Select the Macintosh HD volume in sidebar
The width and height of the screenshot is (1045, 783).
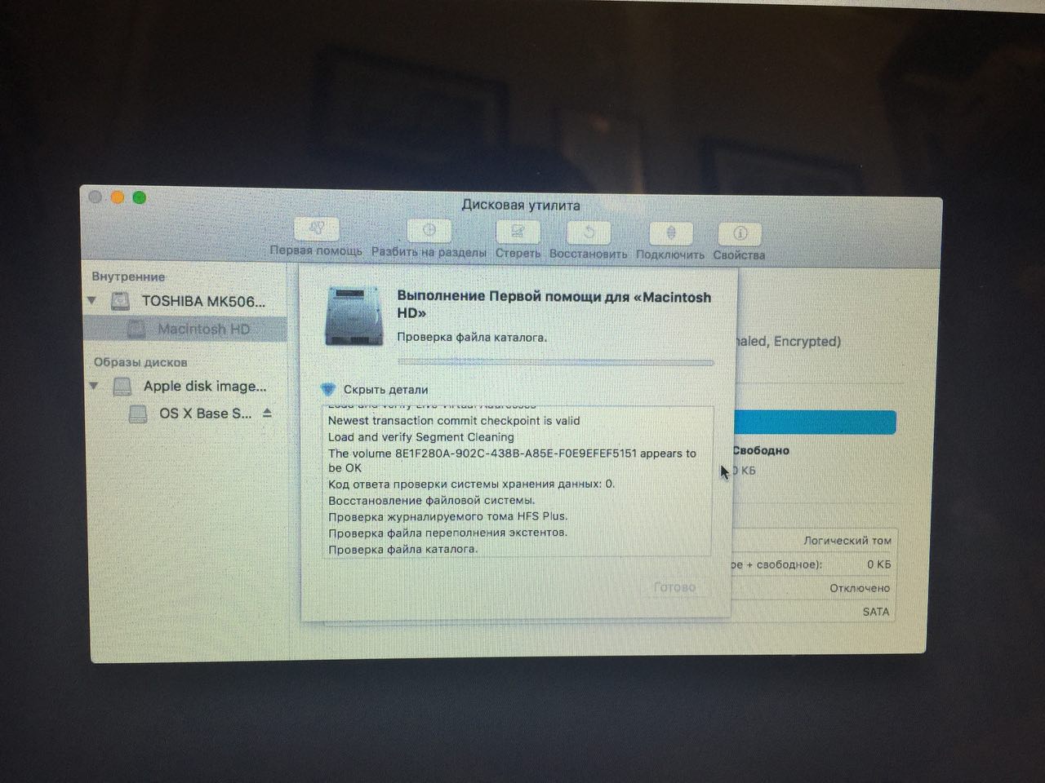(x=186, y=330)
